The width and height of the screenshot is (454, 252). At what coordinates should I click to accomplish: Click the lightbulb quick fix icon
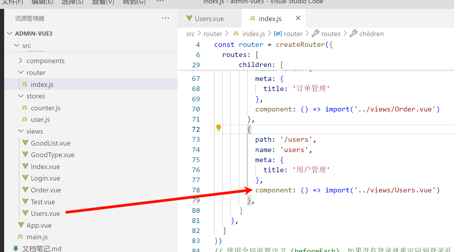(219, 128)
